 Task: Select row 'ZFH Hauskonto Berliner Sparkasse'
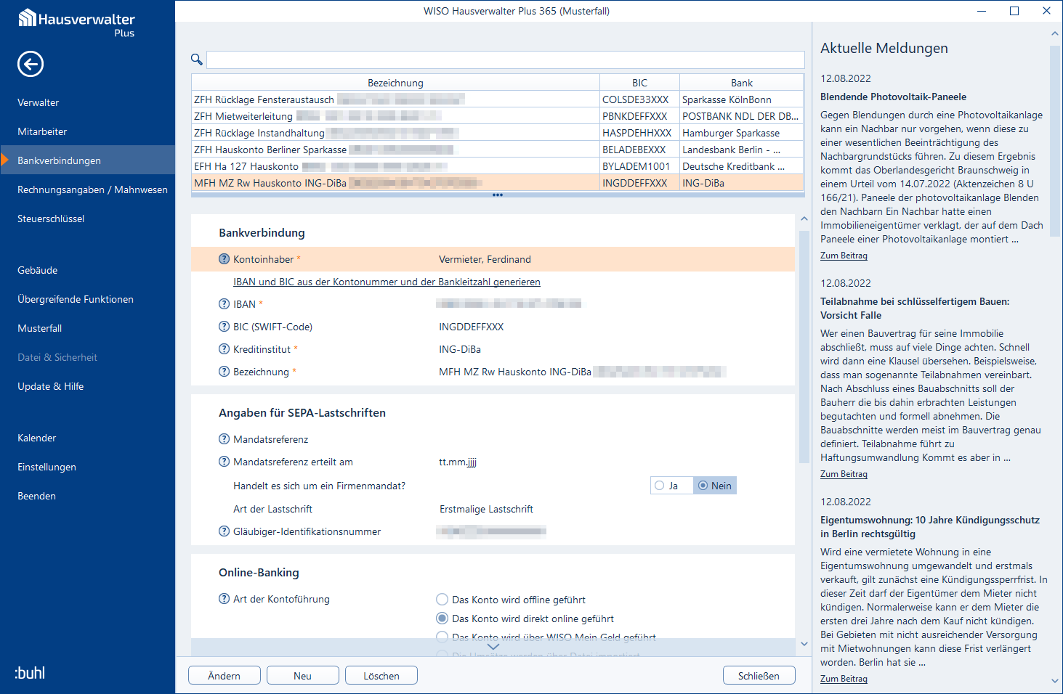tap(498, 150)
